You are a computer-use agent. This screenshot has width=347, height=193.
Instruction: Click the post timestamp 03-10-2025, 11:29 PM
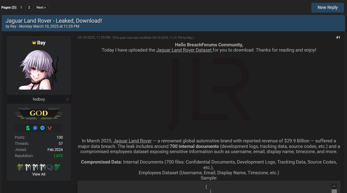pyautogui.click(x=94, y=37)
